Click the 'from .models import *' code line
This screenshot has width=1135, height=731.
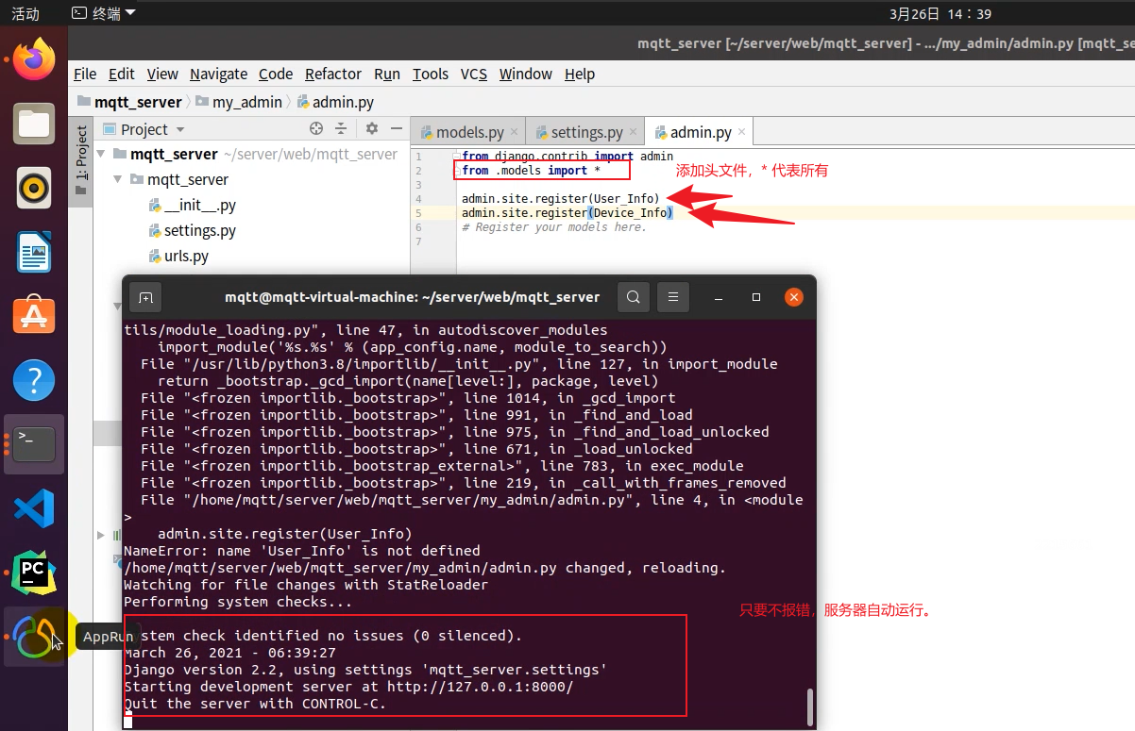[532, 171]
